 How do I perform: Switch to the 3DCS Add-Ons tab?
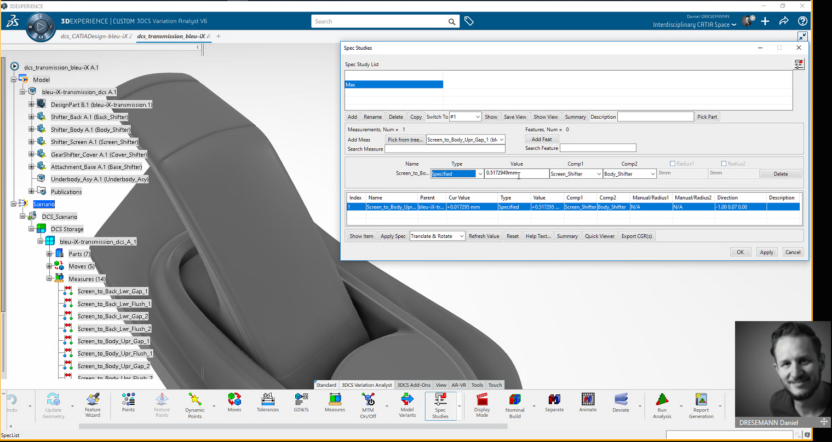coord(414,385)
